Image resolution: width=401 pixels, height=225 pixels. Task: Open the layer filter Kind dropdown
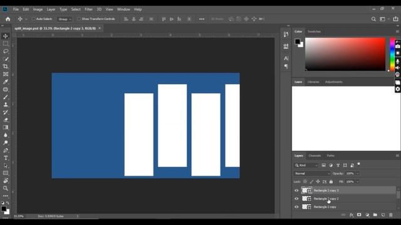(x=306, y=165)
